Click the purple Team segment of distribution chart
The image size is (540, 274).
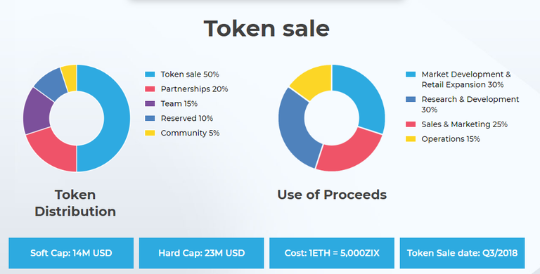[37, 112]
